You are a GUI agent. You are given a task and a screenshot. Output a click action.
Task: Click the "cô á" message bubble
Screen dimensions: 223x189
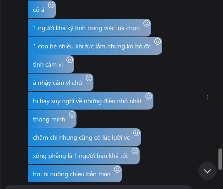42,9
